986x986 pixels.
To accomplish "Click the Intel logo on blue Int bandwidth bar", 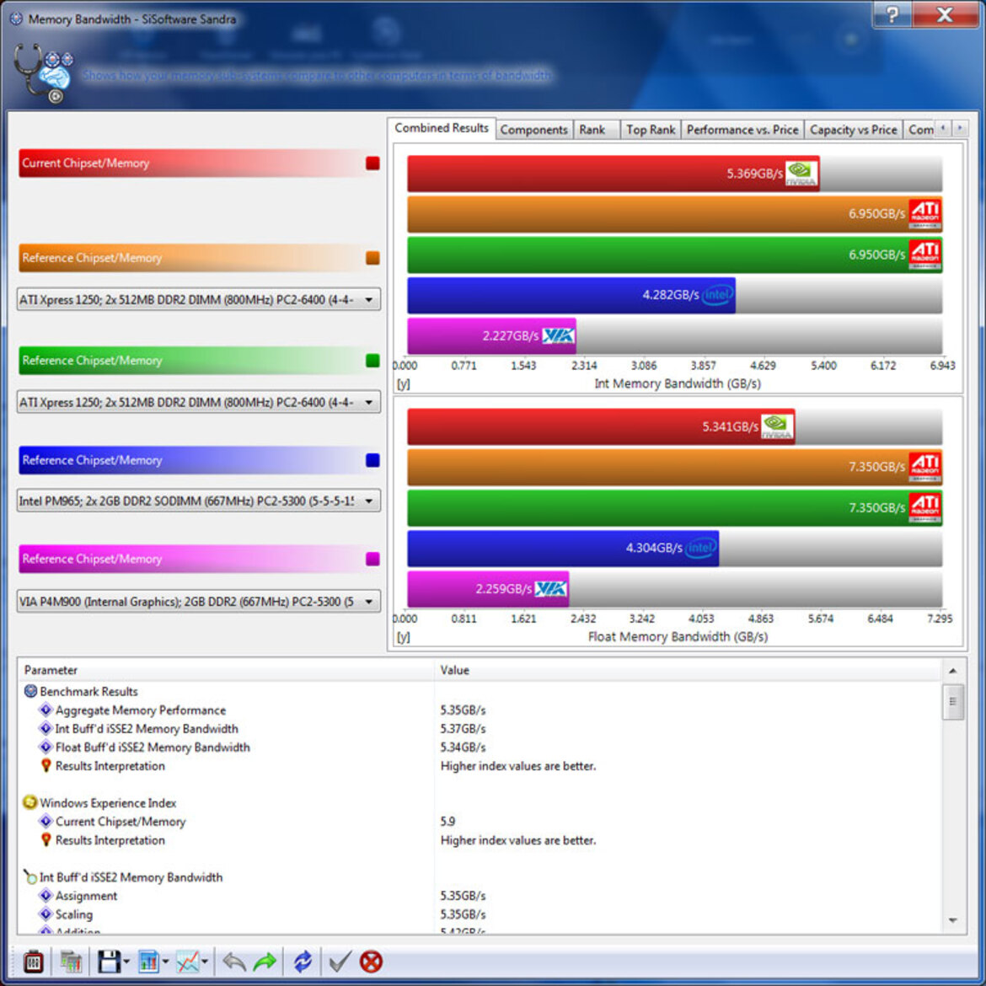I will pyautogui.click(x=717, y=294).
